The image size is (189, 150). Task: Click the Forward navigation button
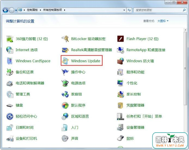(12, 10)
